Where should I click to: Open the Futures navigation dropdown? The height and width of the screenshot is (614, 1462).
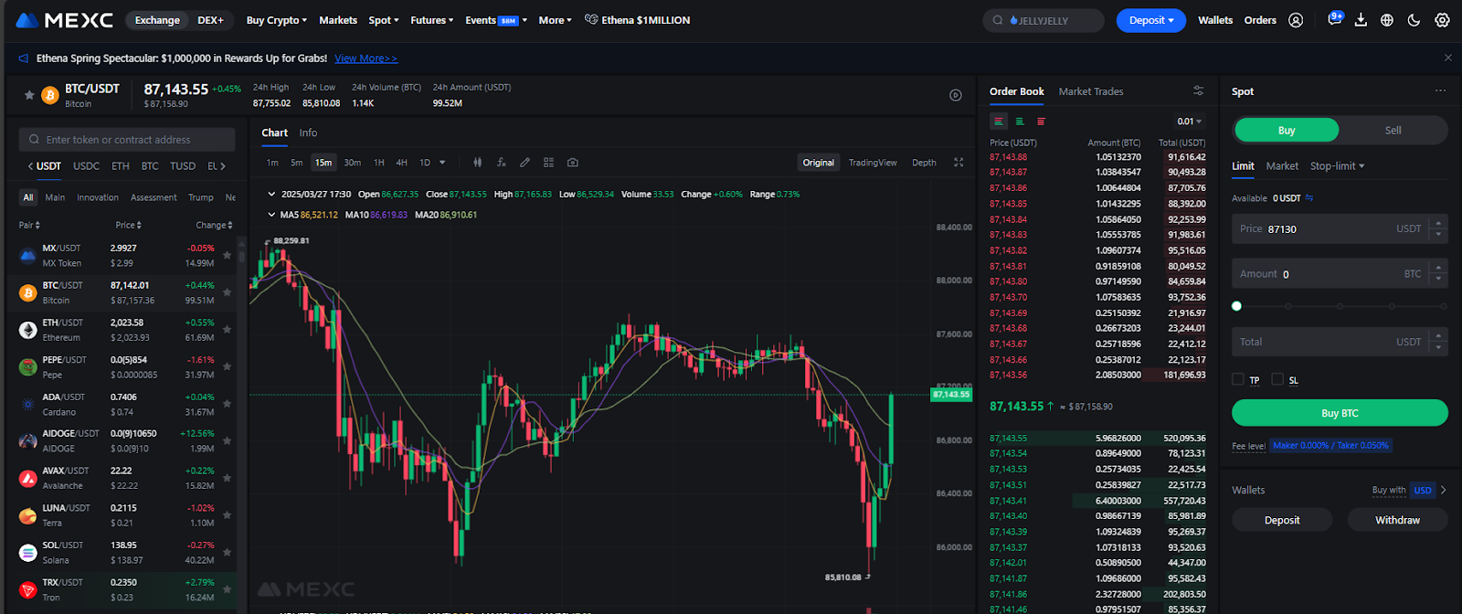tap(431, 20)
